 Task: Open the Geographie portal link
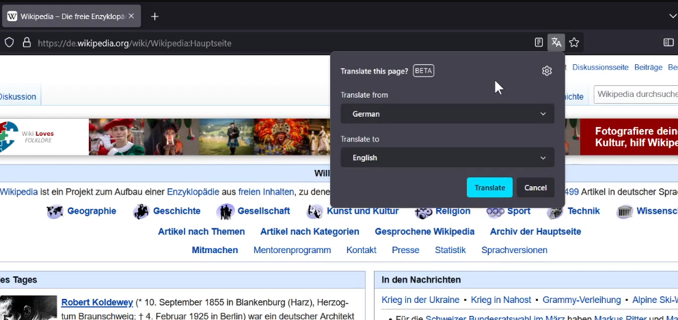pyautogui.click(x=92, y=211)
